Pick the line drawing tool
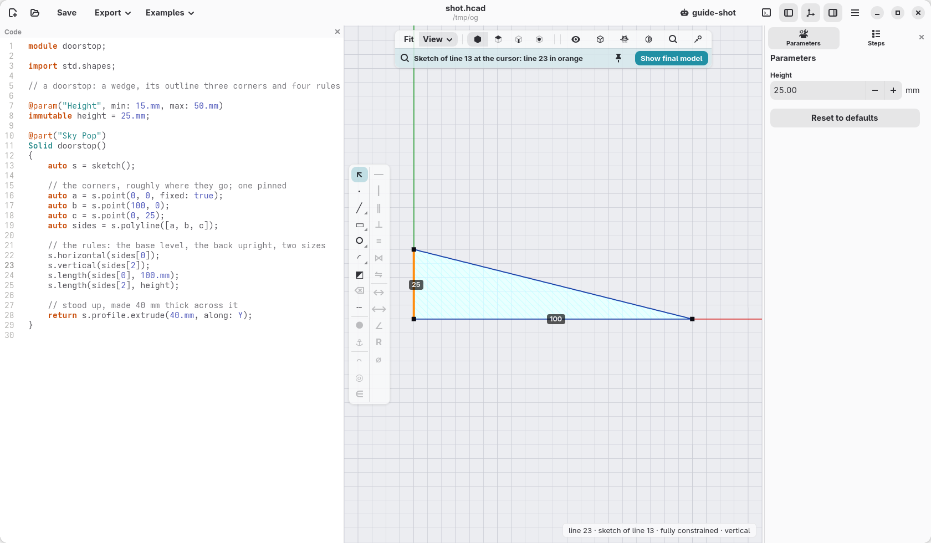This screenshot has width=931, height=543. click(360, 208)
